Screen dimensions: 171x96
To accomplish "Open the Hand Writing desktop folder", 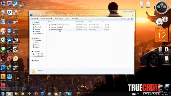I will [161, 51].
